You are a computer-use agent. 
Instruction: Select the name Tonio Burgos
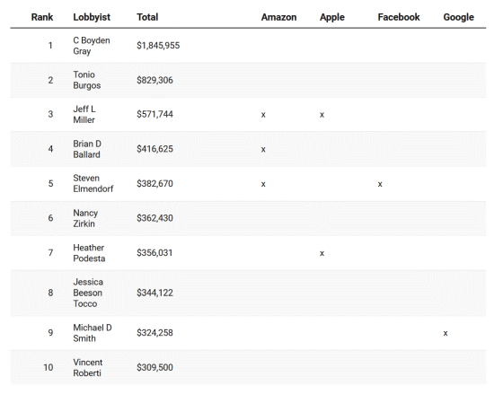[x=86, y=80]
